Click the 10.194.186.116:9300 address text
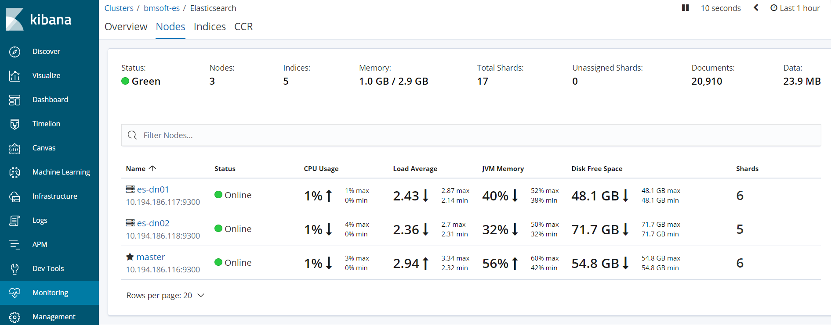The width and height of the screenshot is (831, 325). coord(163,270)
